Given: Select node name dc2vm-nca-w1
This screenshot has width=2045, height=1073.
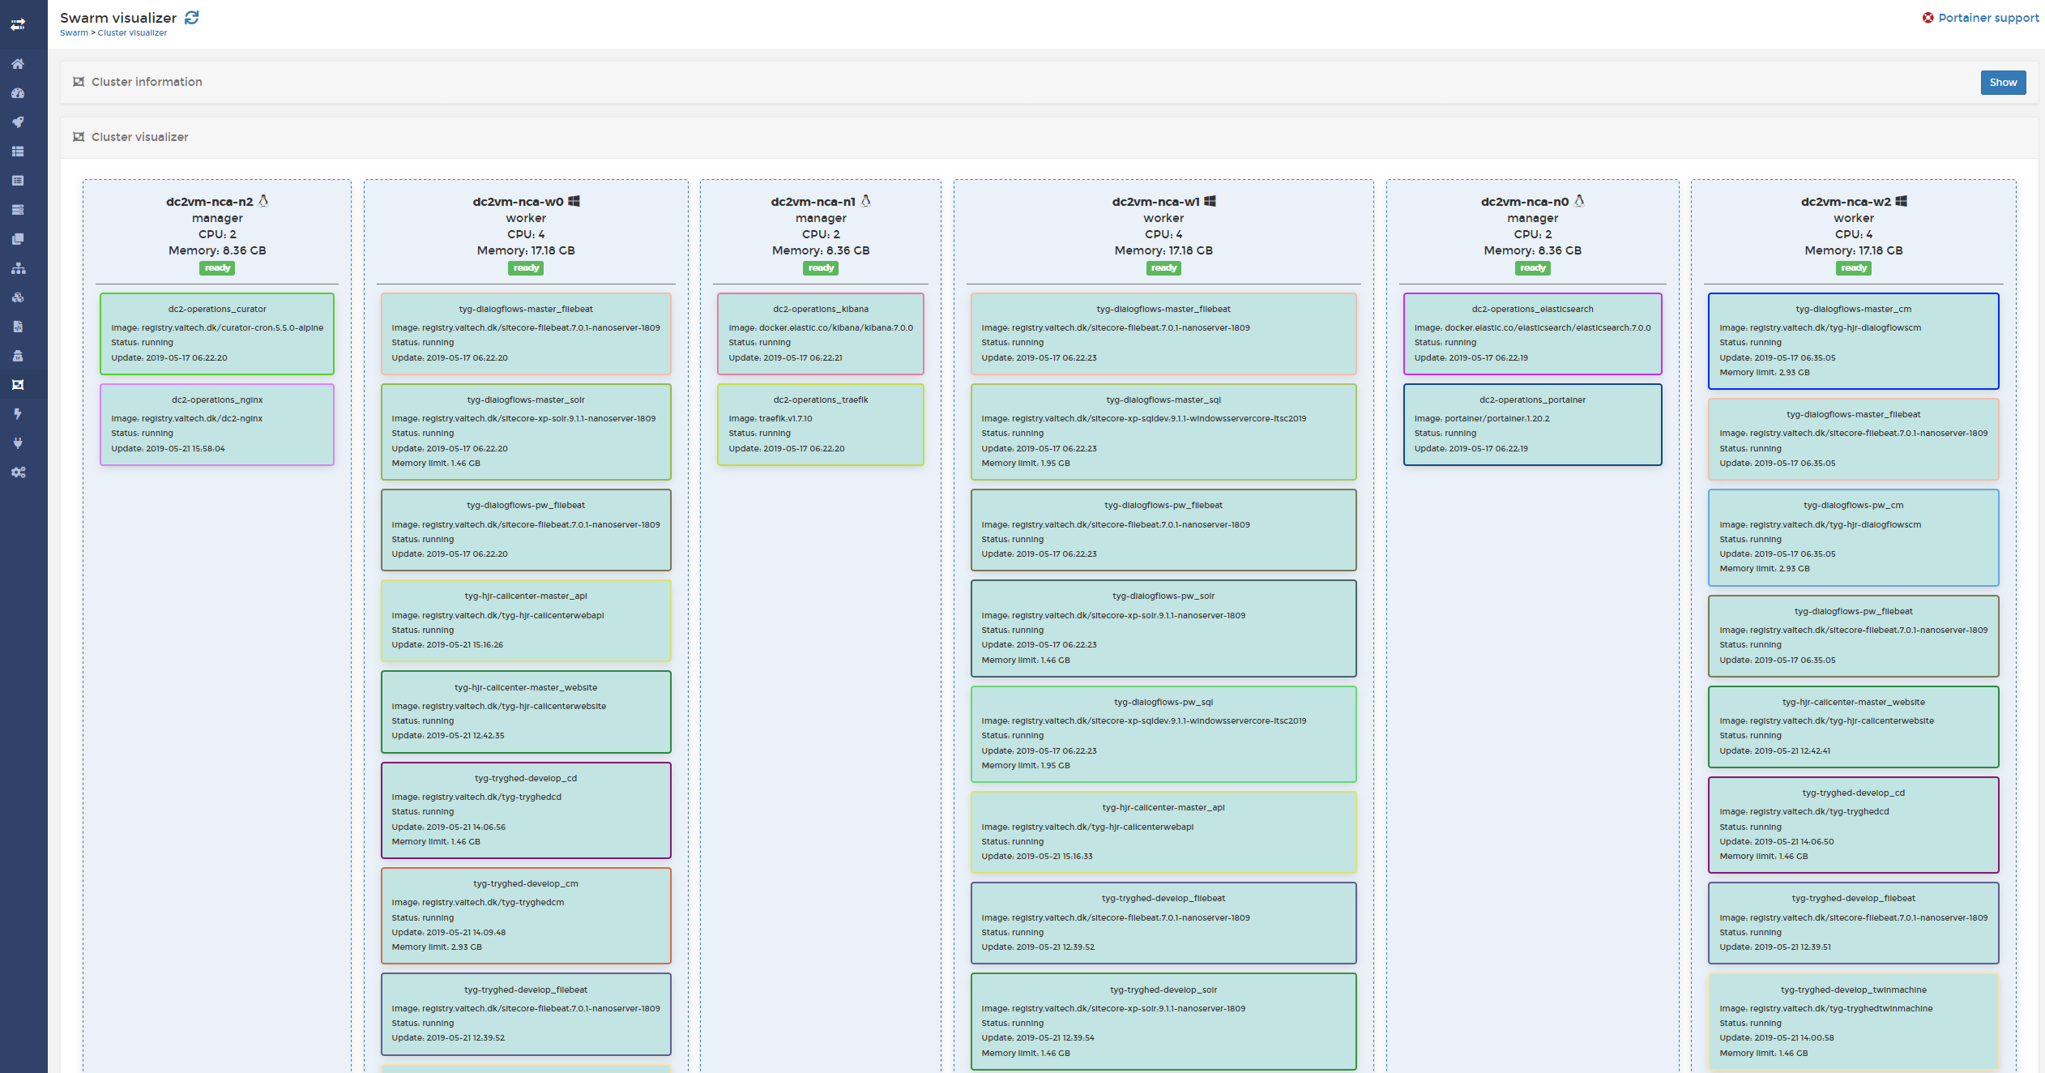Looking at the screenshot, I should pos(1155,202).
